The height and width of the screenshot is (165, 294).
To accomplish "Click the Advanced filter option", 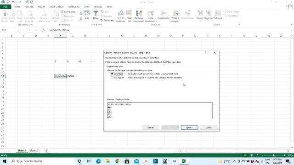I will [x=107, y=20].
